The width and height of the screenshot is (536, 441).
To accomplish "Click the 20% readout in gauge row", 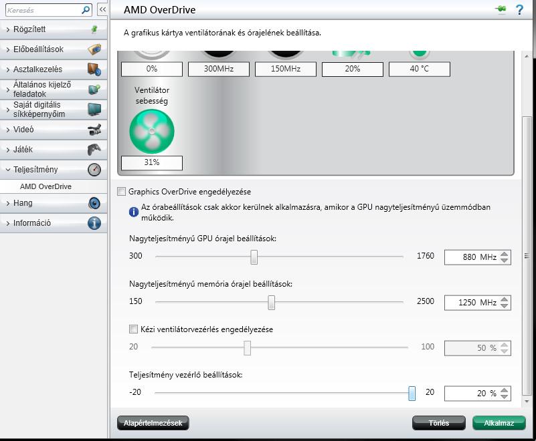I will (x=353, y=69).
